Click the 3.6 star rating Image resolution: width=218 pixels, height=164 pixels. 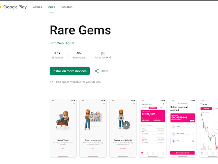click(x=57, y=53)
